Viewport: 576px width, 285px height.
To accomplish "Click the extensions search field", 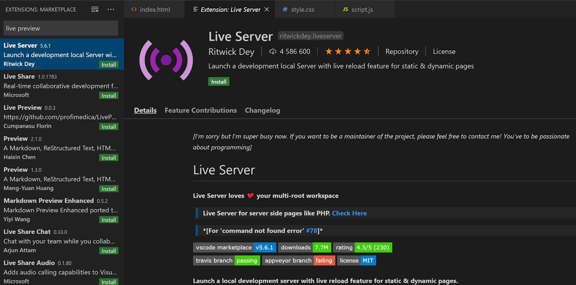I will [60, 28].
